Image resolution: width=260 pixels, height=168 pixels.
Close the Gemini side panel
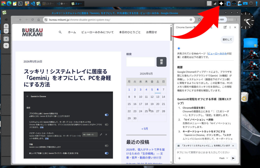pos(235,27)
